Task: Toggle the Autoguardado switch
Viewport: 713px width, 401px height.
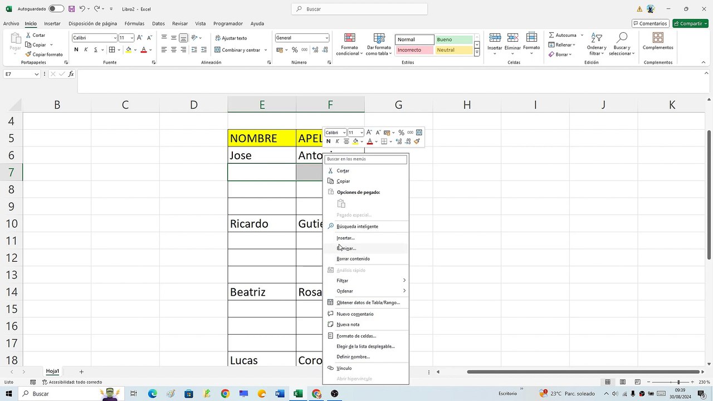Action: point(56,9)
